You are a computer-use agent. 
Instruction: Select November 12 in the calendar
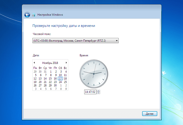(35, 78)
